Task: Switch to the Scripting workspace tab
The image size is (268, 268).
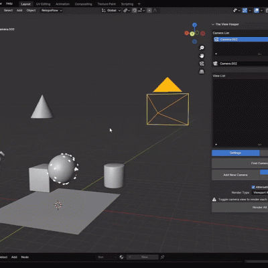Action: pos(127,4)
